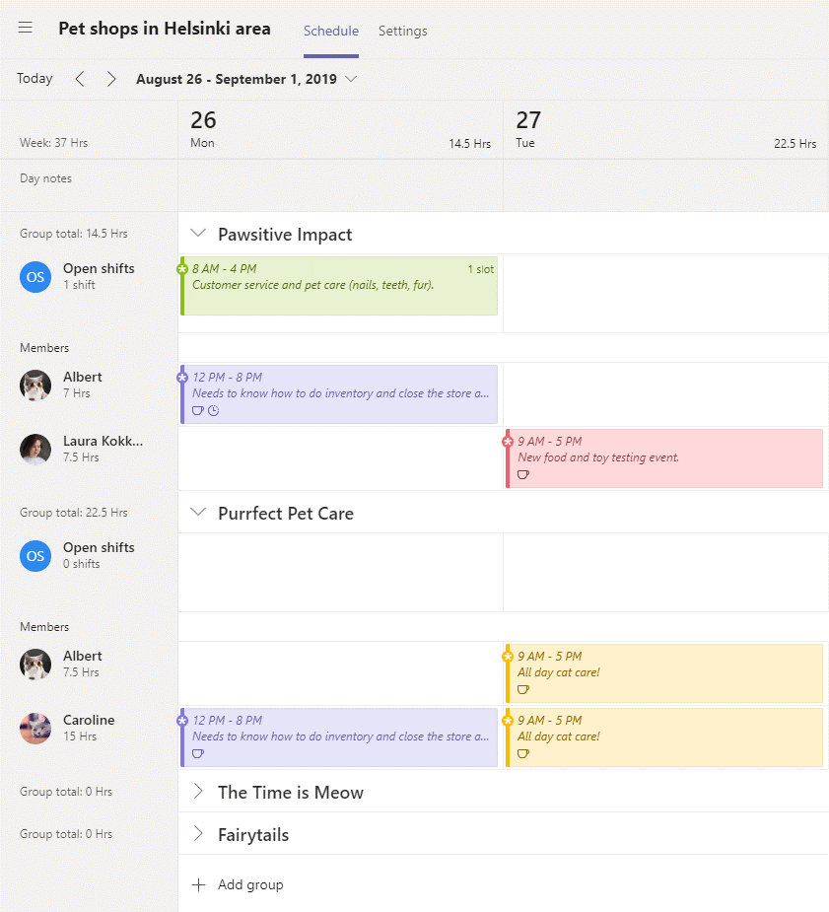
Task: Click Caroline's cat avatar
Action: (x=35, y=729)
